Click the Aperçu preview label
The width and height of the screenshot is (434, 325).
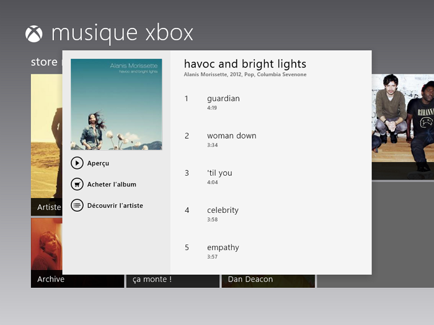[x=98, y=163]
